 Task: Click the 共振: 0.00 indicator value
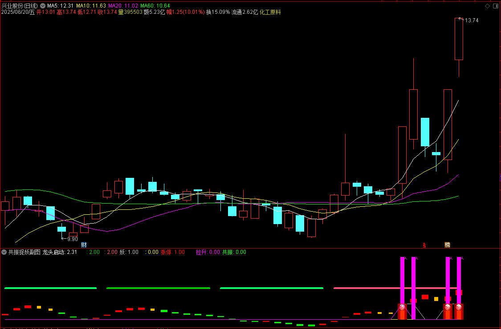[x=234, y=252]
